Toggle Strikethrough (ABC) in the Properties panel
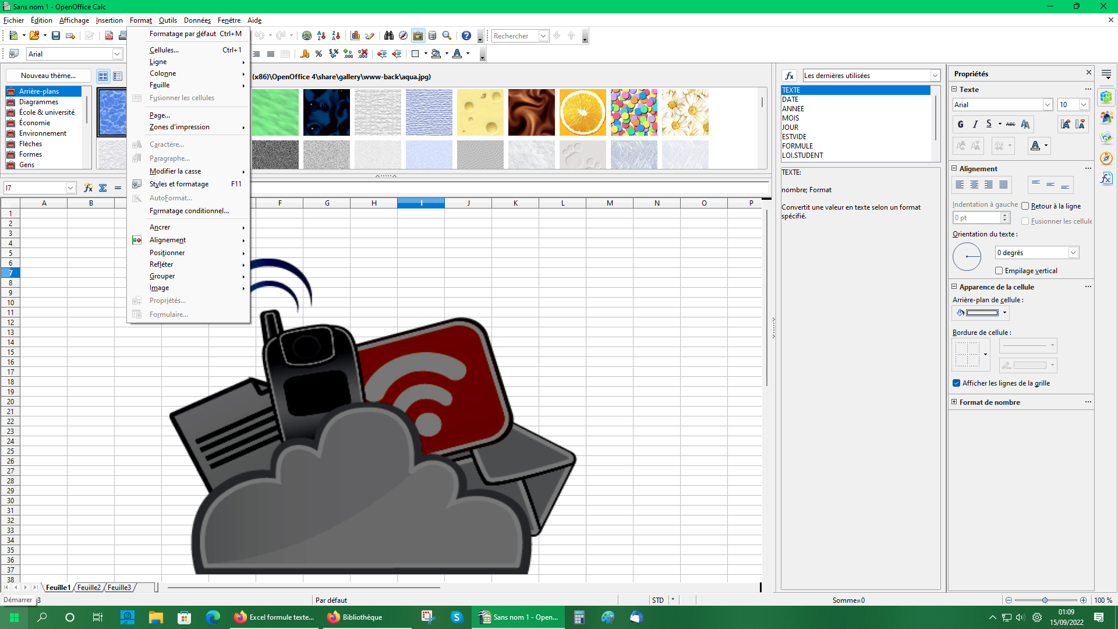This screenshot has width=1118, height=629. 1010,124
